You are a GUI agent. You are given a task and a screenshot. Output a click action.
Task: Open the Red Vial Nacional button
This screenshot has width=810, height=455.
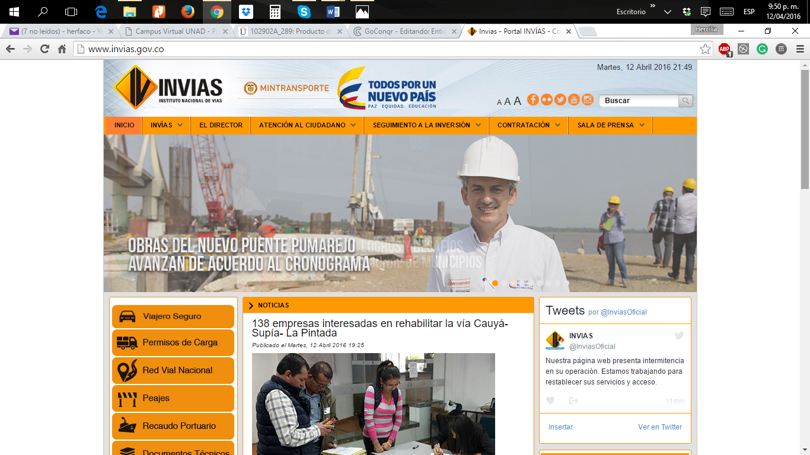173,370
